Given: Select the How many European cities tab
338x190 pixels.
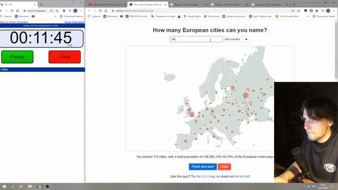Looking at the screenshot, I should click(x=148, y=5).
